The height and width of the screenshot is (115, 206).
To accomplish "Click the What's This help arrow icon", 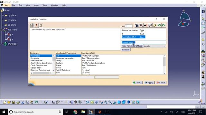I will [46, 102].
